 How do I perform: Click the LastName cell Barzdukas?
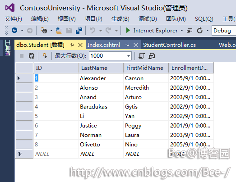(101, 107)
